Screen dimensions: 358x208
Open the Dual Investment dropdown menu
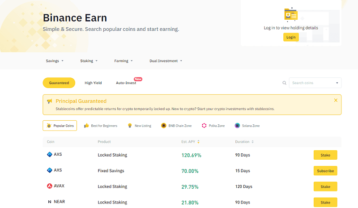[166, 61]
